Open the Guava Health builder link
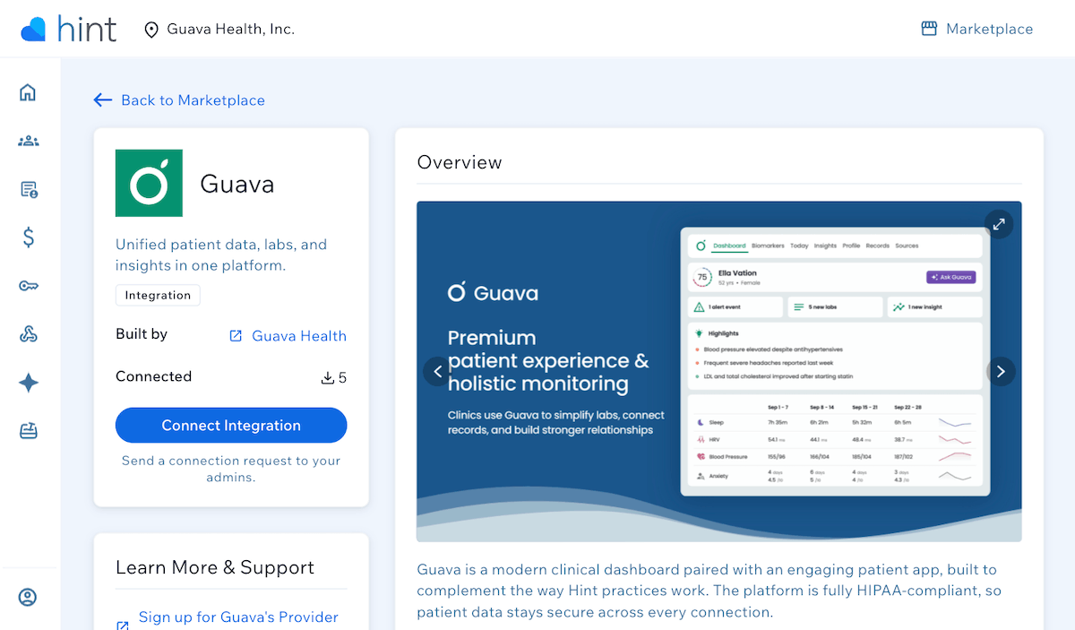The width and height of the screenshot is (1075, 630). click(x=299, y=335)
